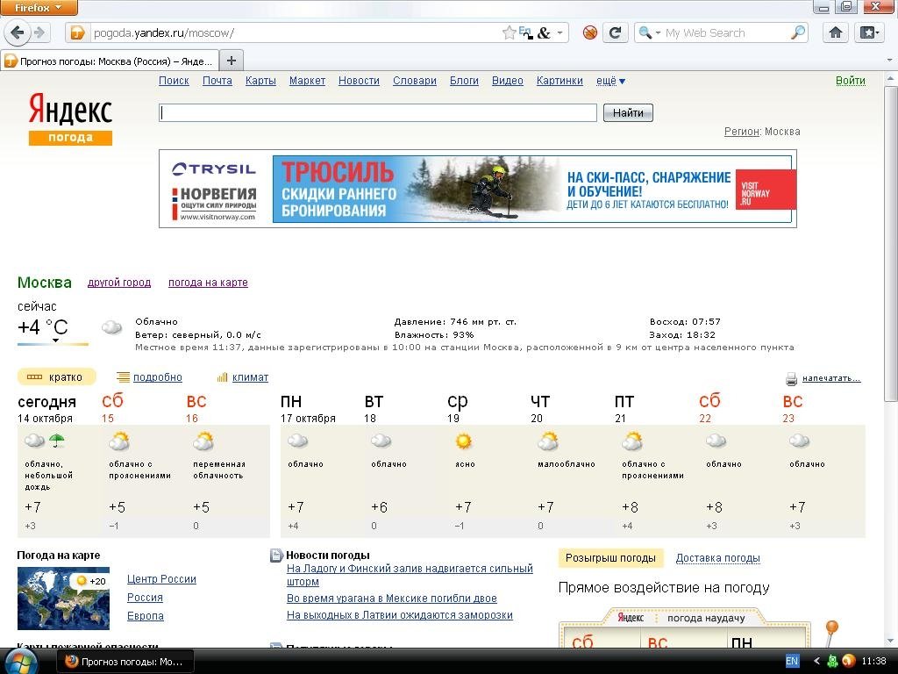
Task: Click Friday 21 weather icon
Action: (x=632, y=441)
